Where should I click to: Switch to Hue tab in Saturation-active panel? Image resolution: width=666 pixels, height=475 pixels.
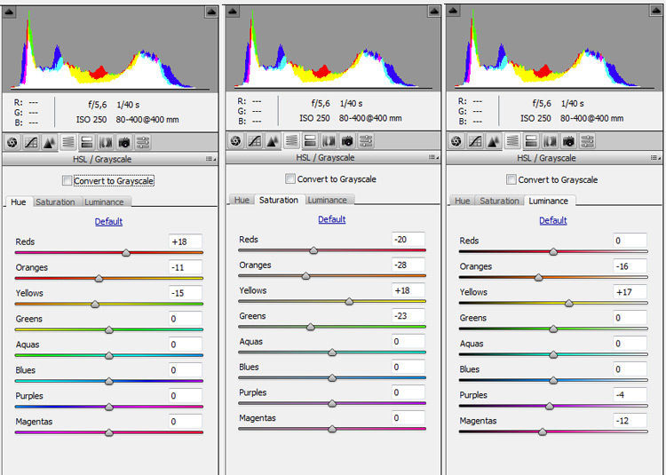(242, 200)
